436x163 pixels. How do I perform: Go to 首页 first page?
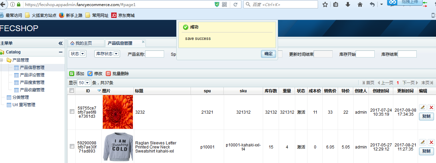[368, 83]
